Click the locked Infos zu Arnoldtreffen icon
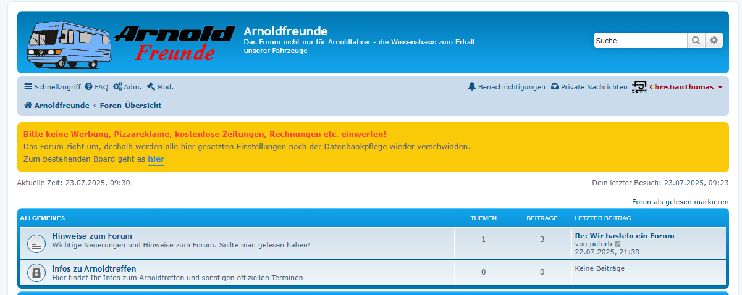Viewport: 742px width, 295px height. point(36,273)
